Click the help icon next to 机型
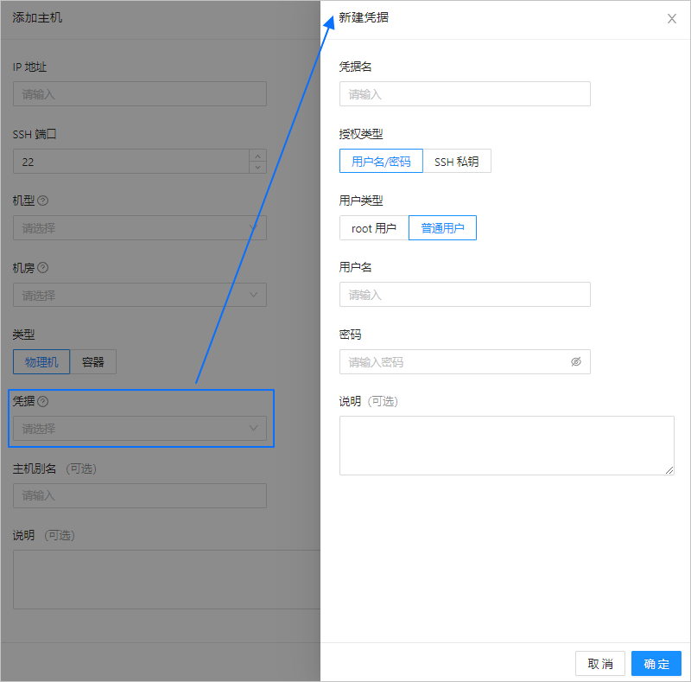Screen dimensions: 691x682 click(42, 201)
